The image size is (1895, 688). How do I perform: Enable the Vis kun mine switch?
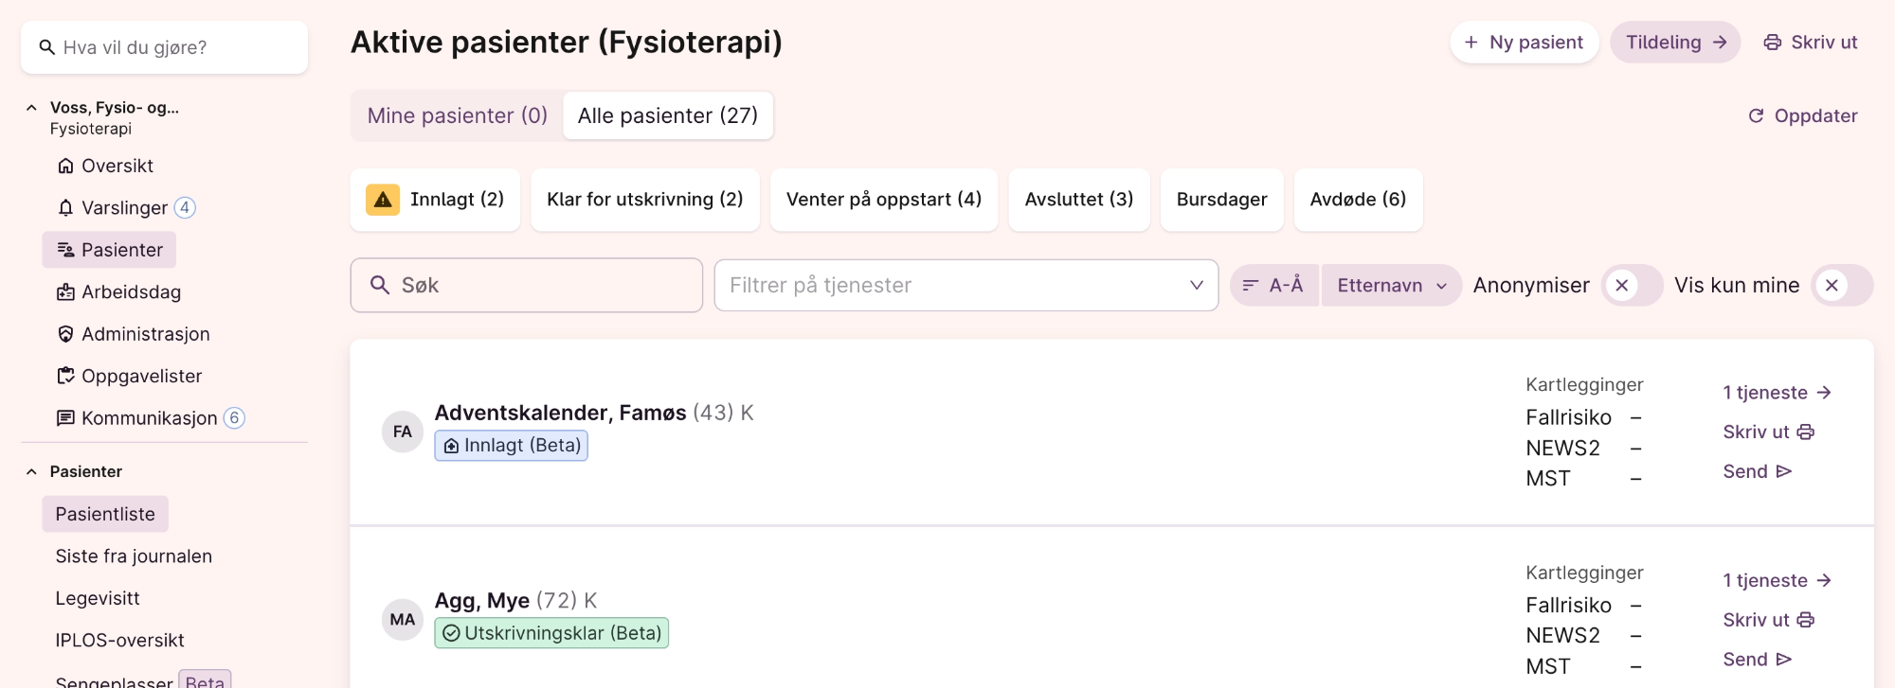coord(1841,286)
